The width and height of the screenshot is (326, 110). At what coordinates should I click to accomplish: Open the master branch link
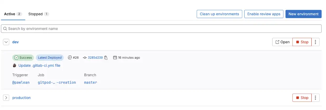click(90, 82)
